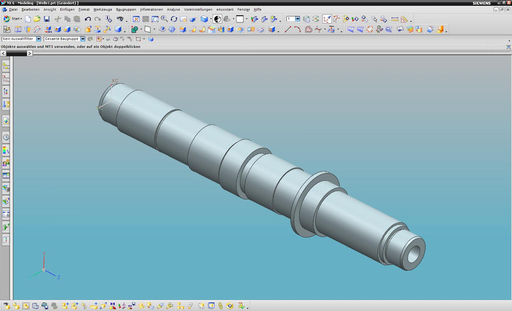Open an existing file via folder icon
This screenshot has width=512, height=311.
click(x=37, y=19)
